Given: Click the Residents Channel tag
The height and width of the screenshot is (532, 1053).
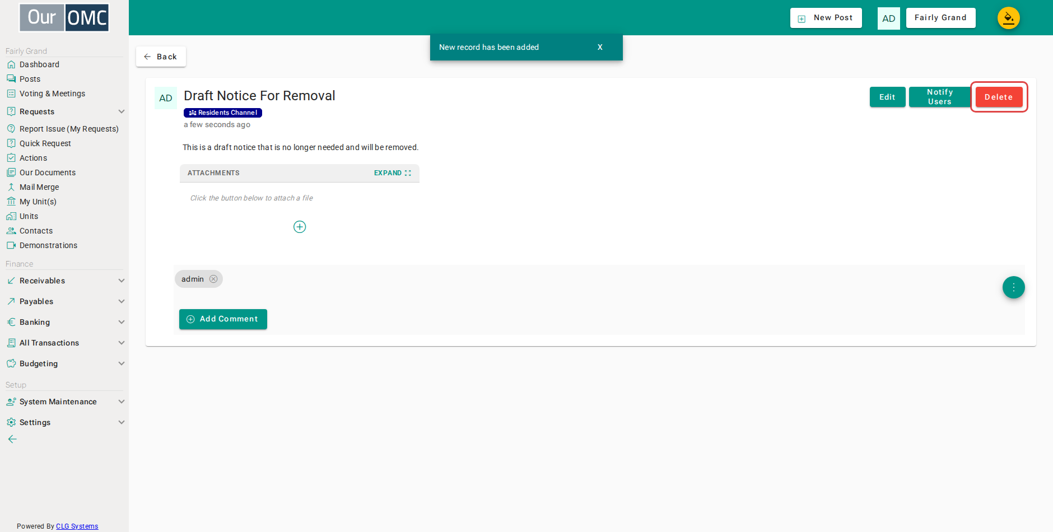Looking at the screenshot, I should pos(223,113).
